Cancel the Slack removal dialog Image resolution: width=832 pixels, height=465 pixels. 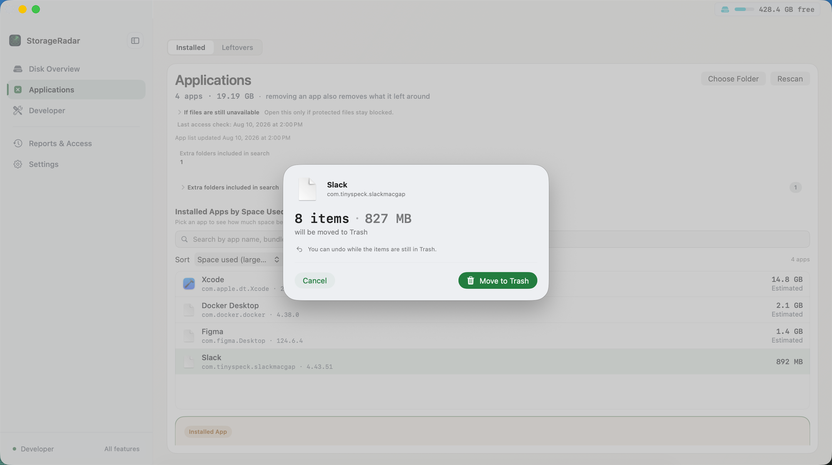[x=314, y=281]
